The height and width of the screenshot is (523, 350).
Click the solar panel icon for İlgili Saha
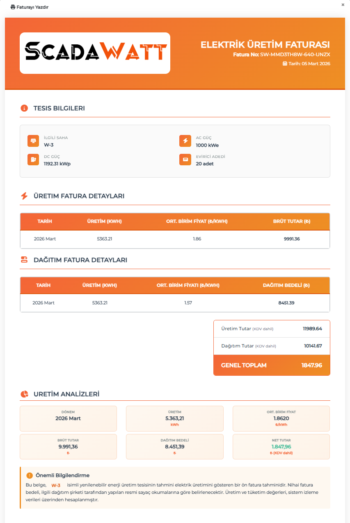click(x=33, y=141)
